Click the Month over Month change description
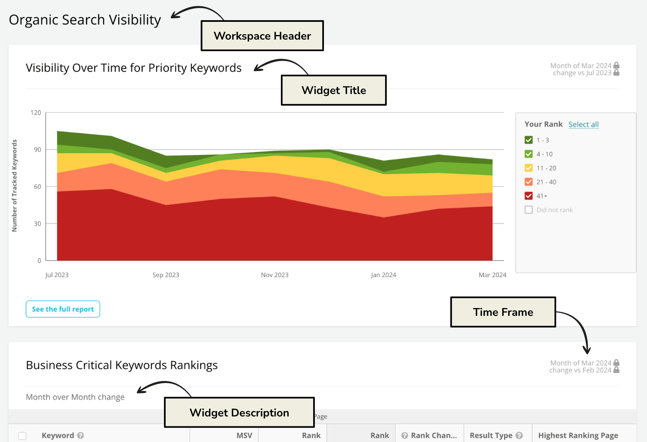The height and width of the screenshot is (442, 647). [75, 397]
